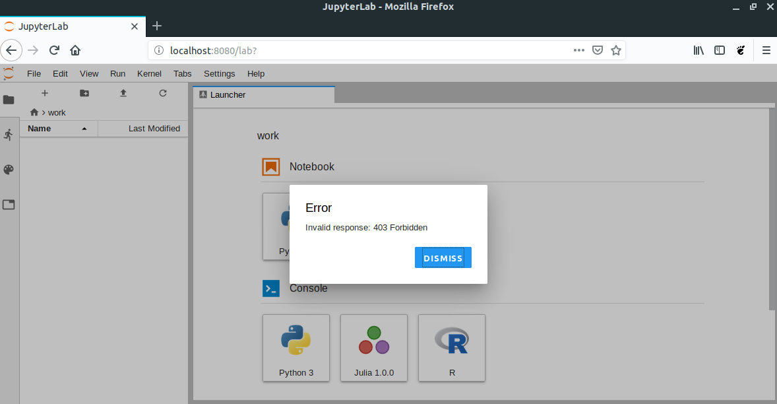The image size is (777, 404).
Task: Open the Help menu
Action: 256,74
